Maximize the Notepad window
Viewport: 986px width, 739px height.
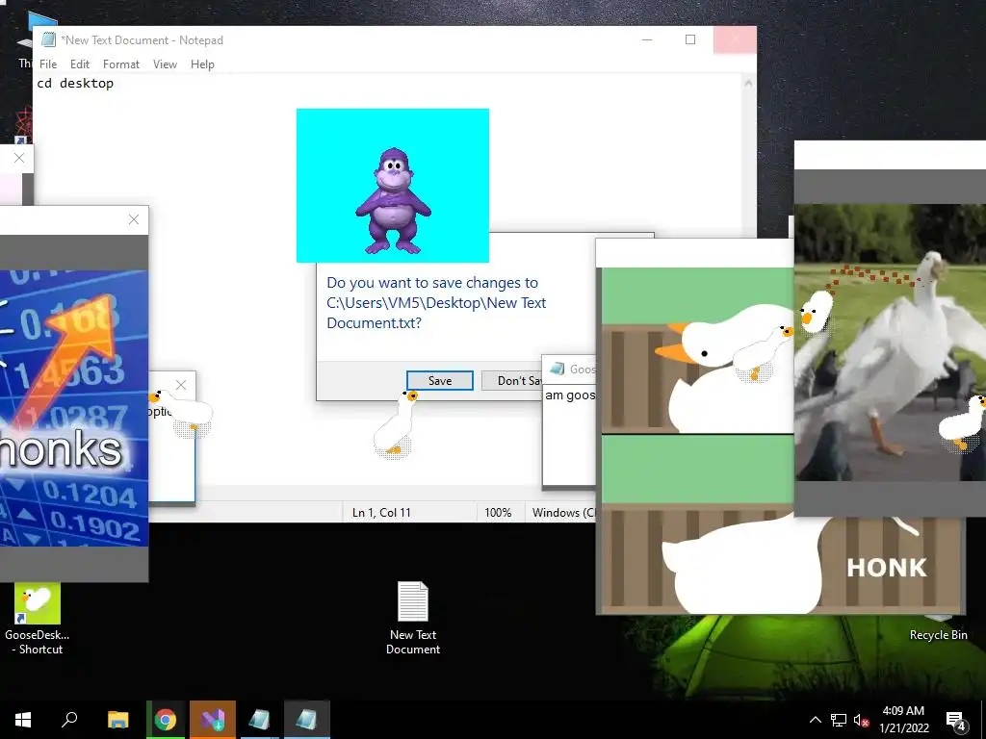[689, 39]
